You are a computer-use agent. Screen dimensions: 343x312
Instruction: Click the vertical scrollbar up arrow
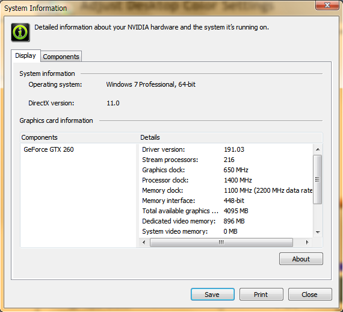coord(318,149)
